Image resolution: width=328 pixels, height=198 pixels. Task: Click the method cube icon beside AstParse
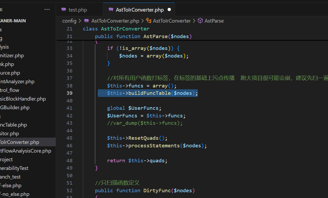coord(200,21)
